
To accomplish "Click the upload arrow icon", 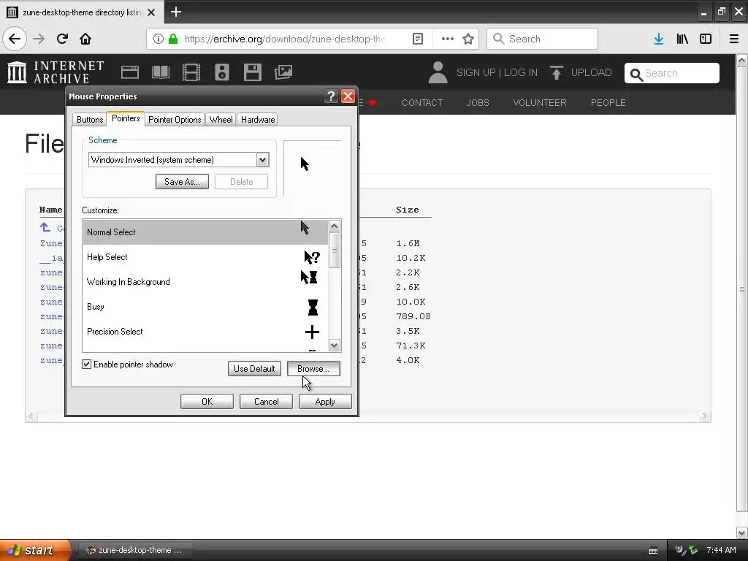I will [556, 72].
